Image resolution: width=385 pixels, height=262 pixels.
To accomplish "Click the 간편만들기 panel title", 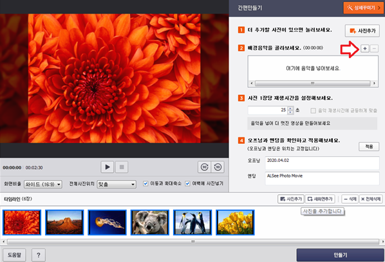I will point(250,8).
